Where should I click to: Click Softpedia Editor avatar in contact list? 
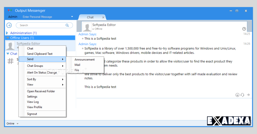pos(10,46)
